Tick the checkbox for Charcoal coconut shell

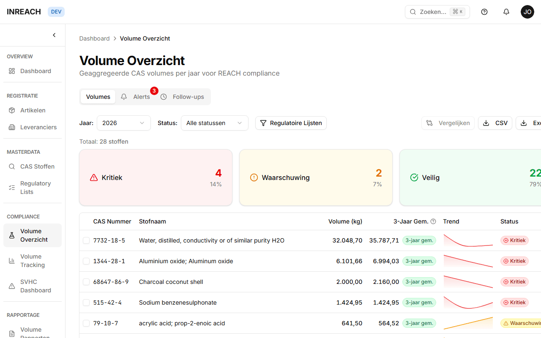click(86, 282)
